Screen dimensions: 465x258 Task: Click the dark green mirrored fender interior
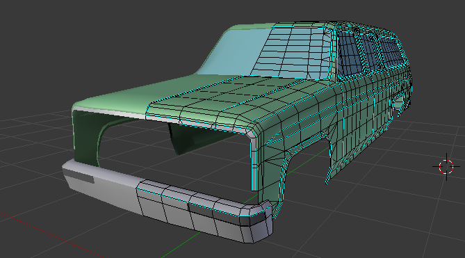point(86,136)
